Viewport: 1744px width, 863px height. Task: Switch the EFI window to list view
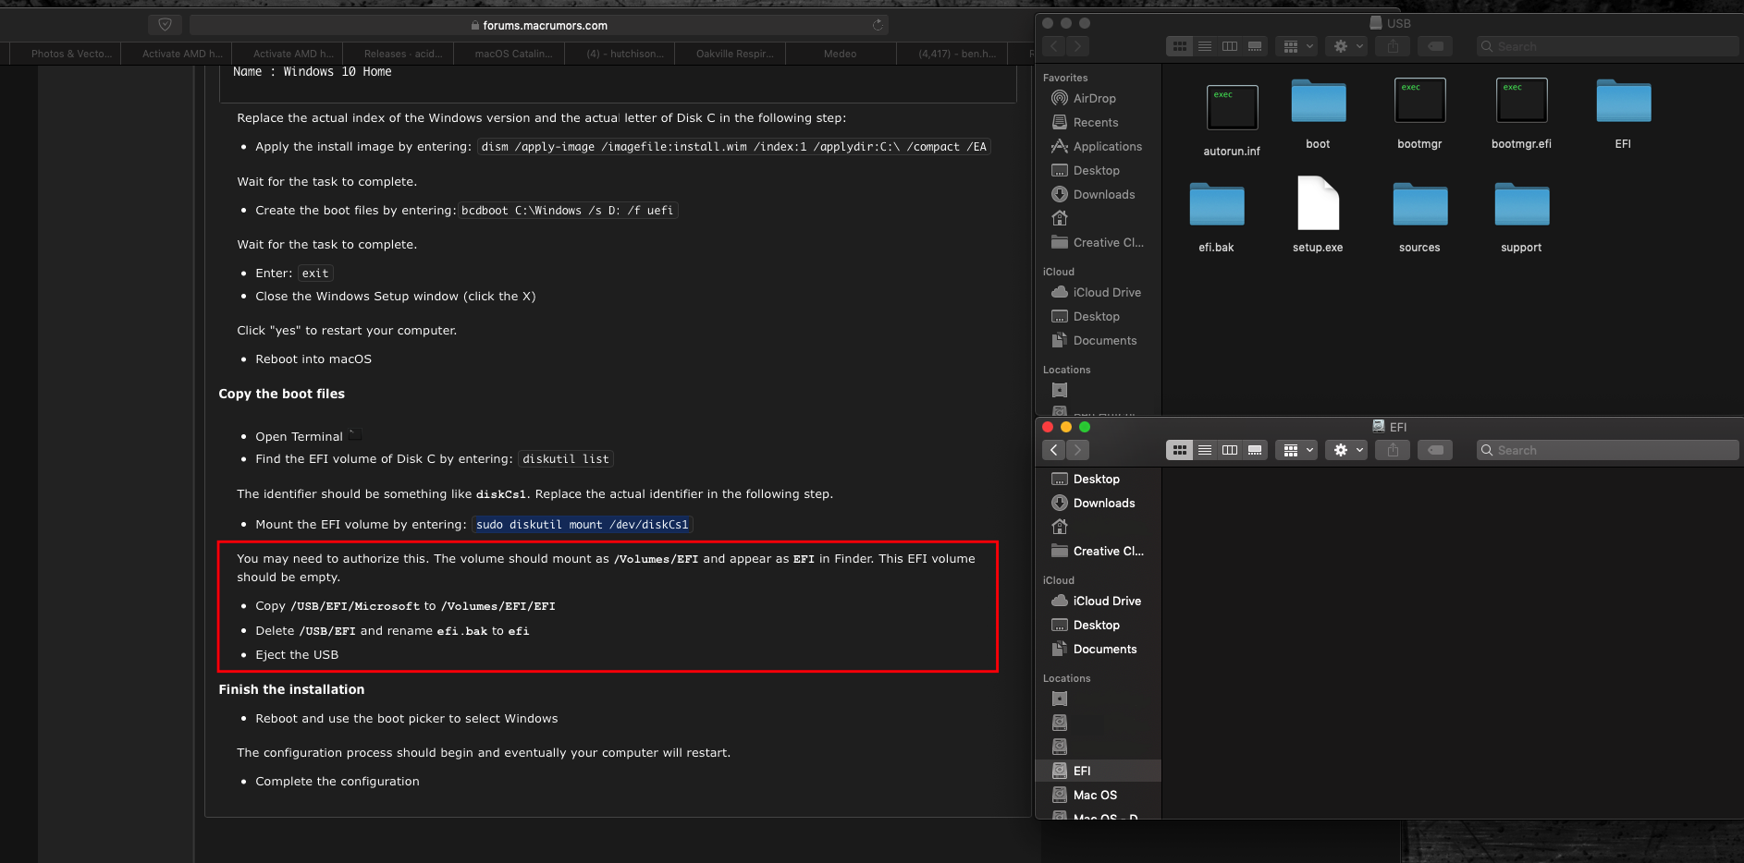coord(1205,450)
